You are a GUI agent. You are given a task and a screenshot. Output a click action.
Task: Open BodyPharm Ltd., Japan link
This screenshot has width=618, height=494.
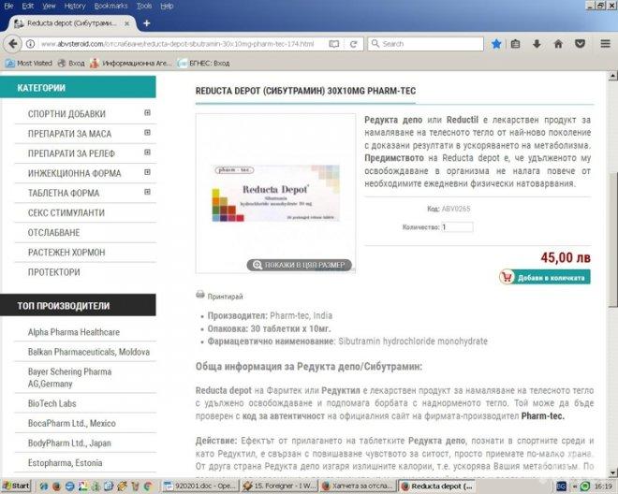coord(69,443)
